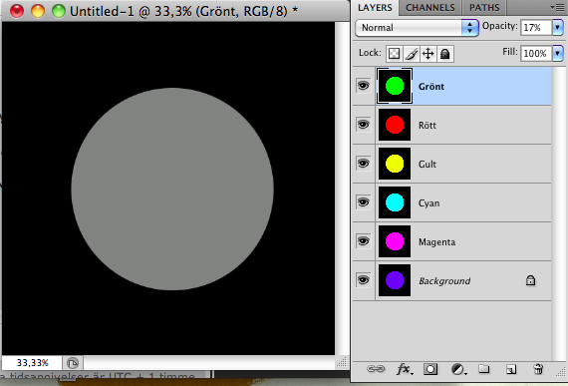Open the layer style fx menu
Viewport: 568px width, 386px height.
pyautogui.click(x=405, y=369)
